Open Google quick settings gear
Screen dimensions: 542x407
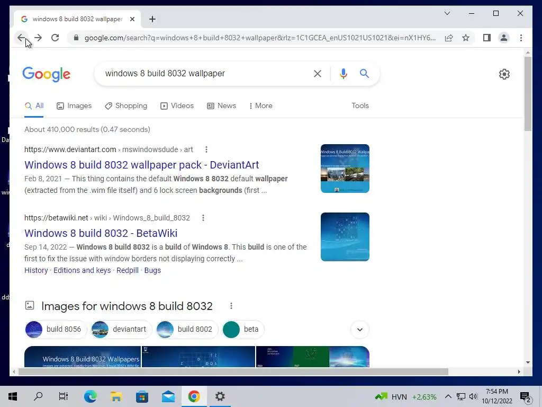[504, 74]
